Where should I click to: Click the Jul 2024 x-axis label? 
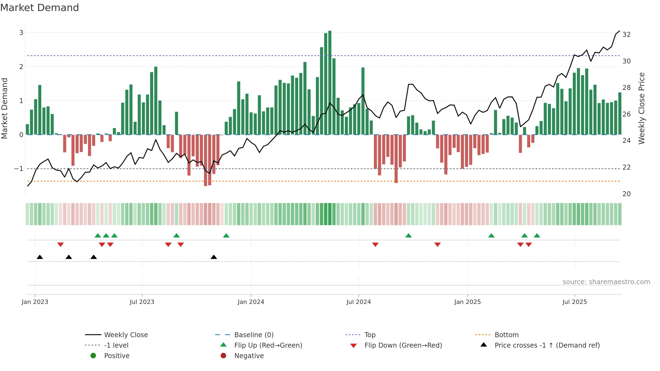point(359,302)
